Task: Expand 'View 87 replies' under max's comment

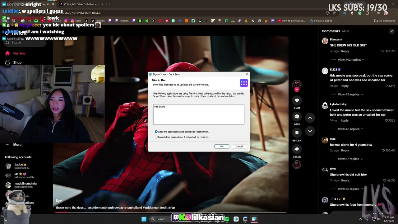Action: pos(350,159)
